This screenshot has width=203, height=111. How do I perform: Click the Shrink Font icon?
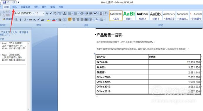(x=51, y=13)
